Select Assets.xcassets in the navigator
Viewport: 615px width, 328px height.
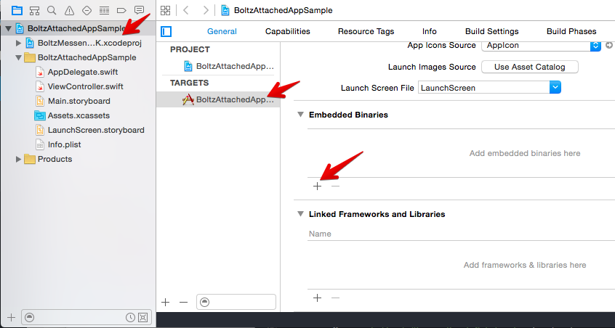[x=78, y=115]
